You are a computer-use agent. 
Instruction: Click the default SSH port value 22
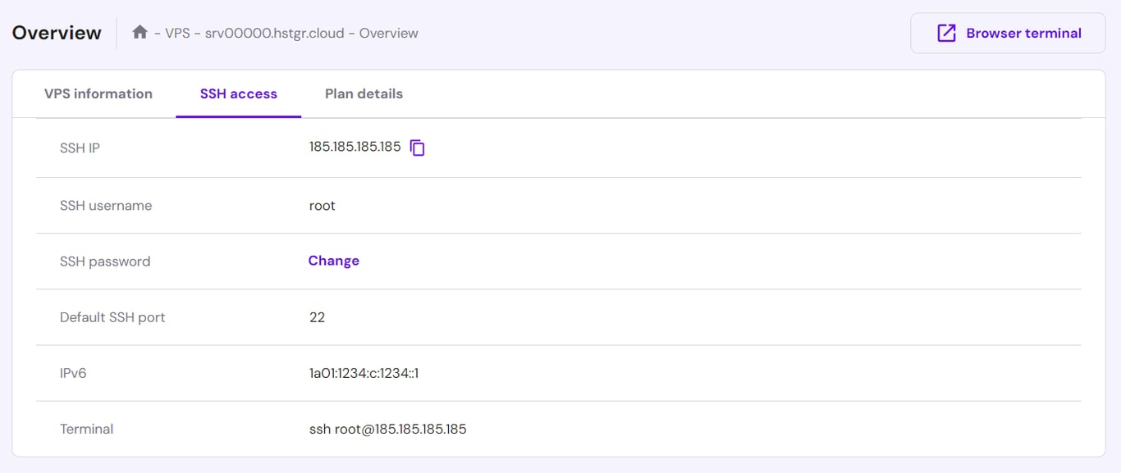318,317
